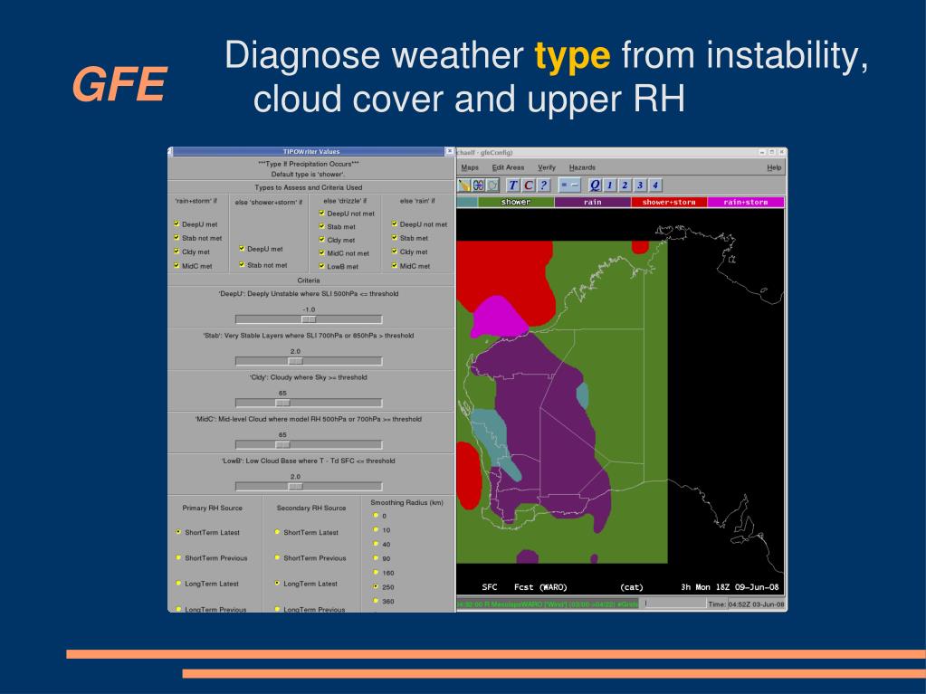Viewport: 926px width, 694px height.
Task: Uncheck 'DeepU met' under shower+storm
Action: click(242, 249)
